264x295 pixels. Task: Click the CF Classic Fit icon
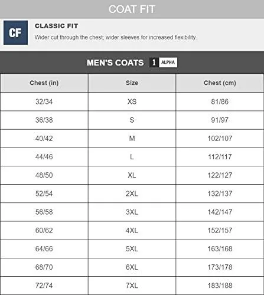pyautogui.click(x=15, y=32)
